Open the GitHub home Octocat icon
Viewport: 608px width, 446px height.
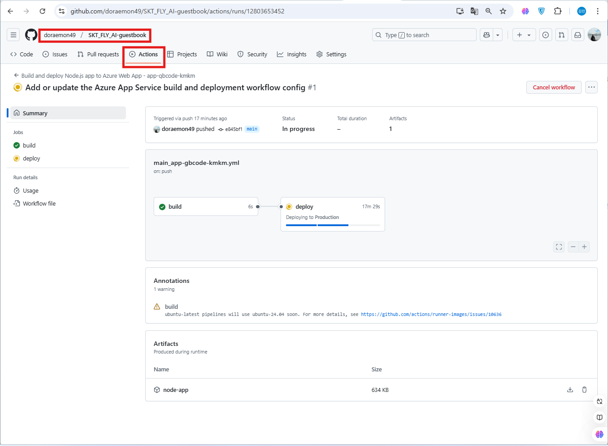[31, 34]
